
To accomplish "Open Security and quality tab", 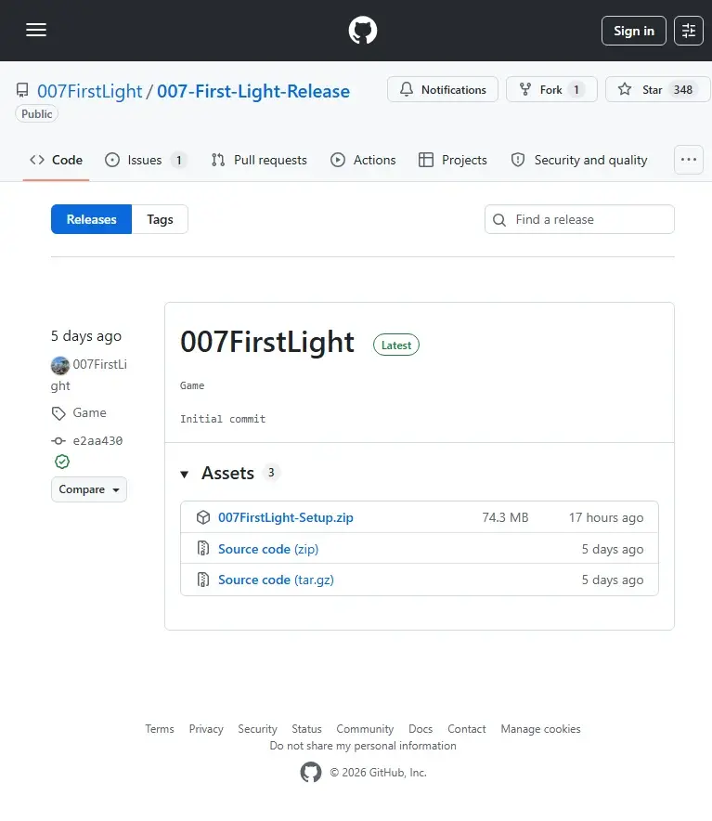I will click(579, 160).
